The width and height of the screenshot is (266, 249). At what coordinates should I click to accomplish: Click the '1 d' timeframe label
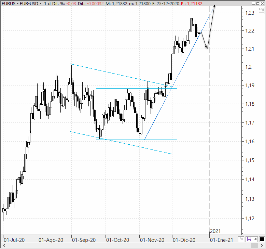tap(47, 3)
